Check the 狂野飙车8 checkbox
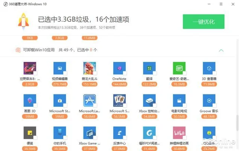The width and height of the screenshot is (239, 151). pyautogui.click(x=35, y=73)
